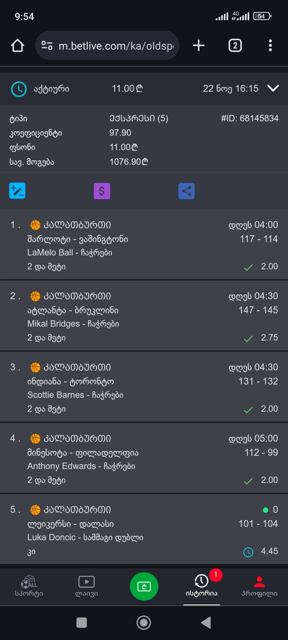Image resolution: width=288 pixels, height=640 pixels.
Task: Open the ისტორია tab
Action: coord(202,587)
